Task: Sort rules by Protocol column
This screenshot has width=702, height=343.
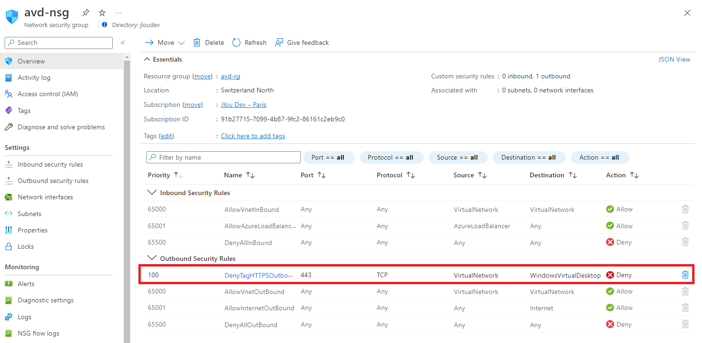Action: (397, 175)
